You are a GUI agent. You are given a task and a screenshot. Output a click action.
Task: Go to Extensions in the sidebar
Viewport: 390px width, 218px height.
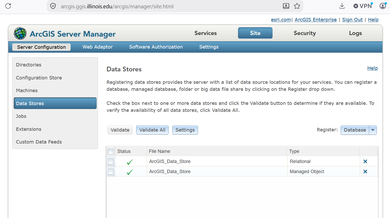[x=55, y=129]
